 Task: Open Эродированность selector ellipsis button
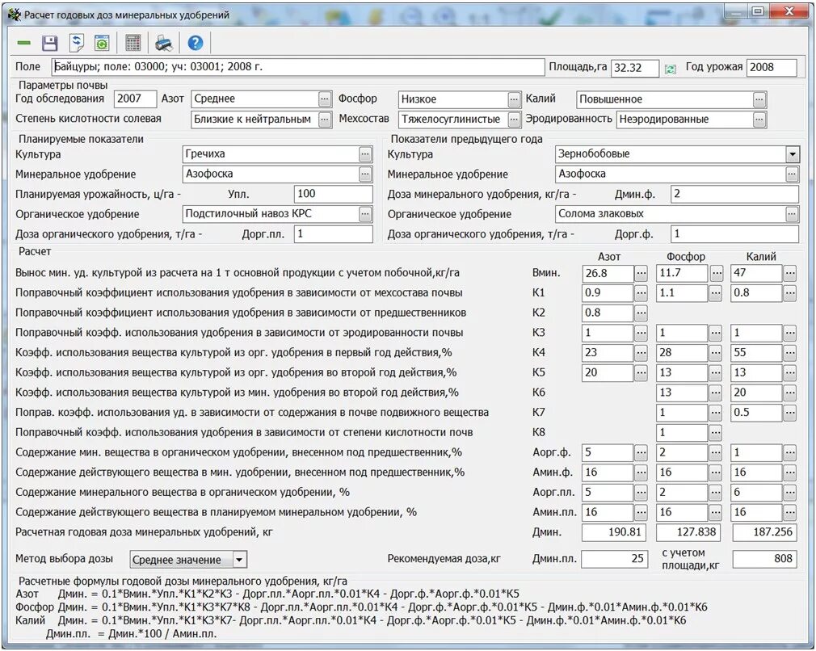(759, 120)
